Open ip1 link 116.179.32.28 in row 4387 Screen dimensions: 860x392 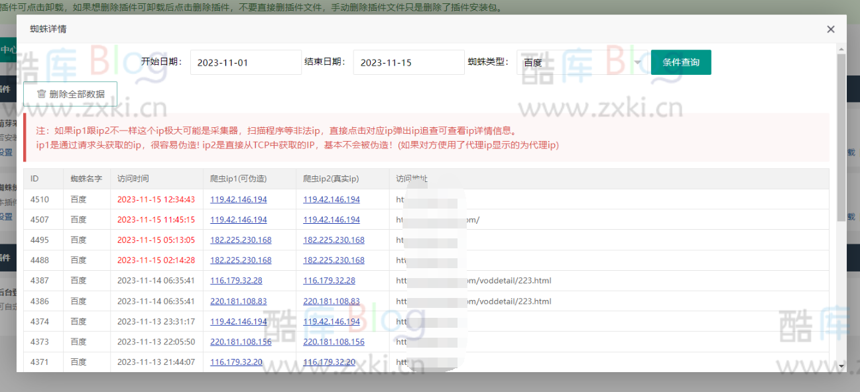tap(236, 281)
